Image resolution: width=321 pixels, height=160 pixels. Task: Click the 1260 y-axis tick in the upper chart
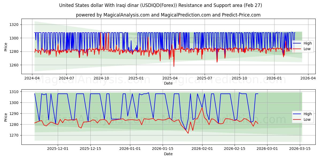15,65
